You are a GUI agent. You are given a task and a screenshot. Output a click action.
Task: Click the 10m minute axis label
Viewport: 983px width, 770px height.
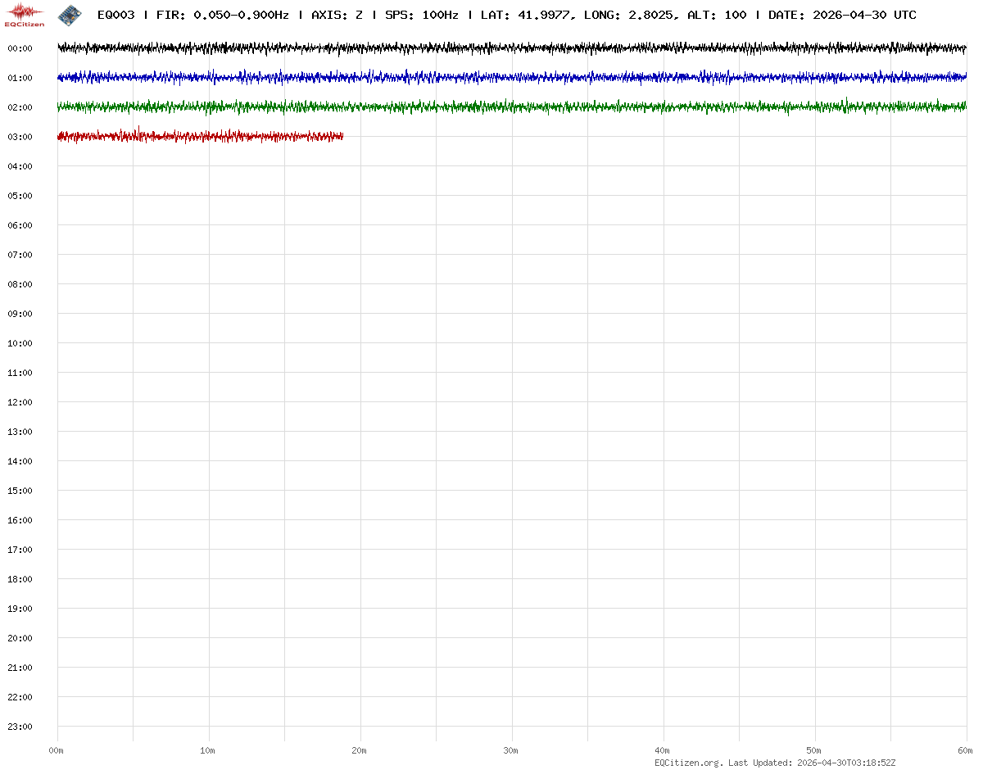[208, 750]
